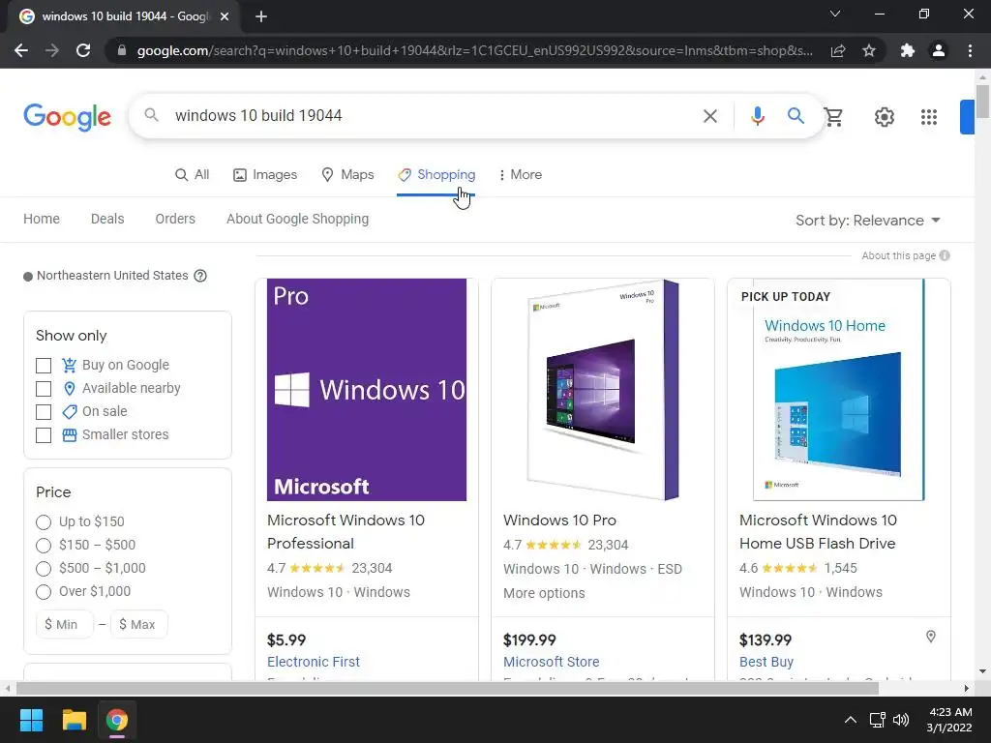Open Microsoft Windows 10 Professional product image
Image resolution: width=991 pixels, height=743 pixels.
point(367,390)
